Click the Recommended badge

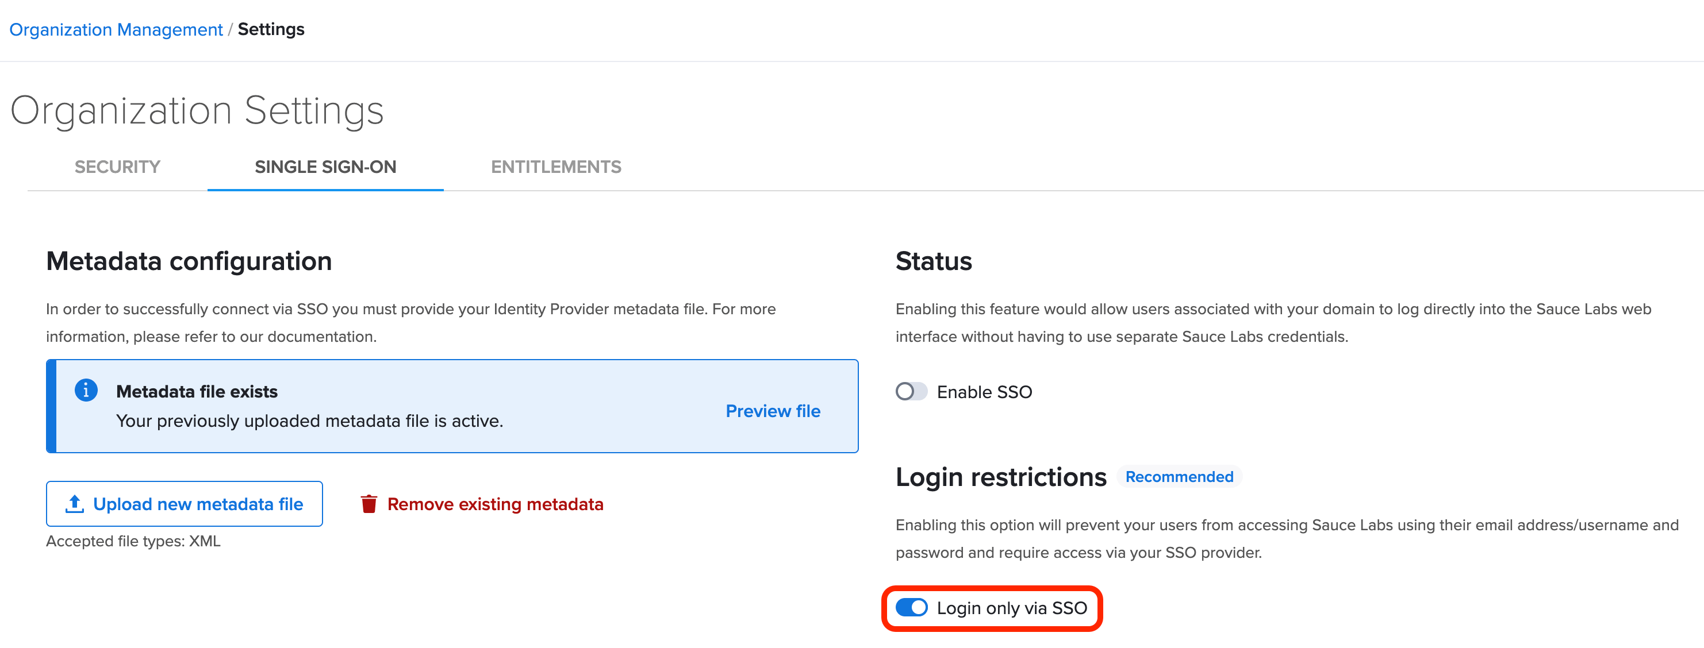(x=1179, y=477)
